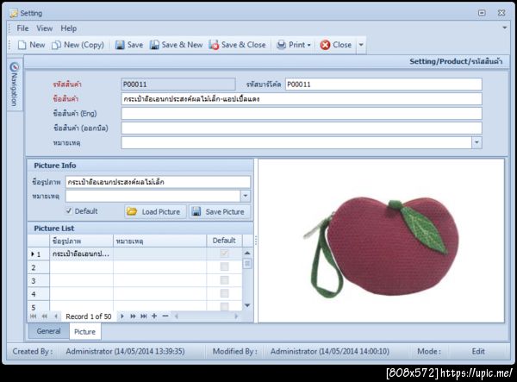Toggle Default checkbox in Picture List row 1

coord(224,254)
